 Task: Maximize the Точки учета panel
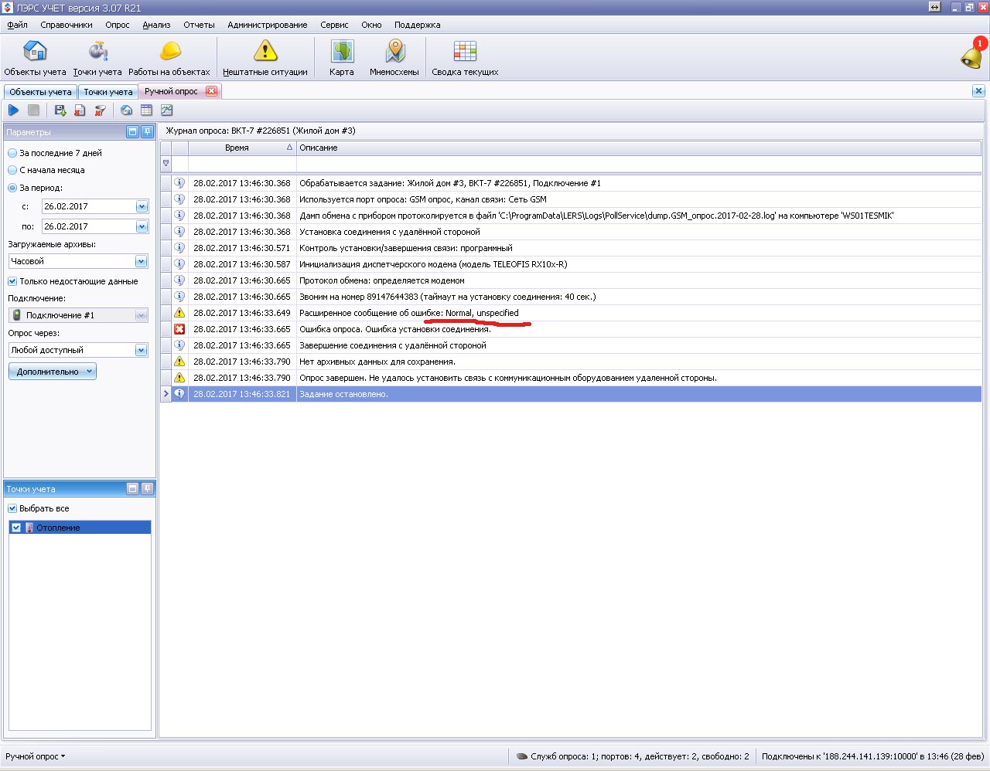click(x=133, y=489)
